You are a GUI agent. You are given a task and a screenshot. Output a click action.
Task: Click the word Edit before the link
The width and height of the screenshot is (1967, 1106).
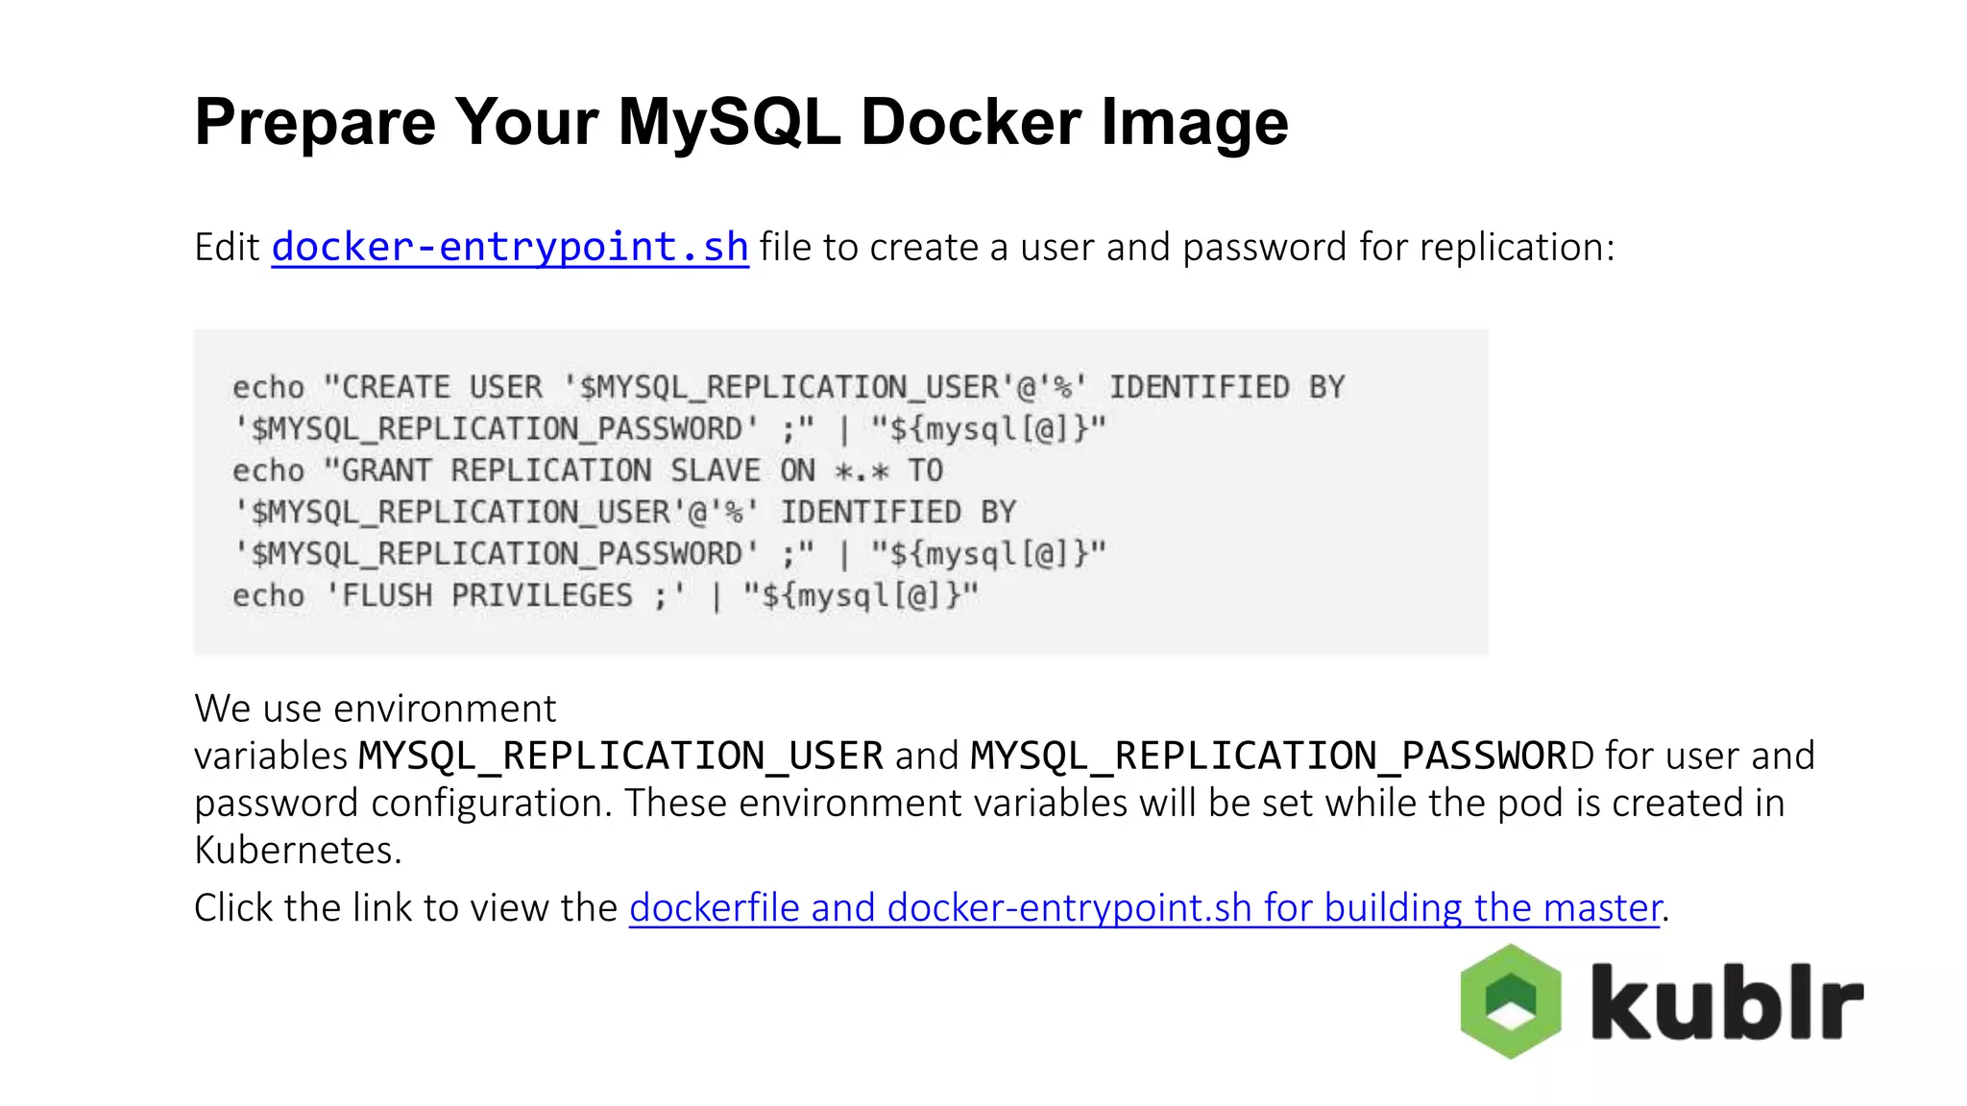coord(227,248)
